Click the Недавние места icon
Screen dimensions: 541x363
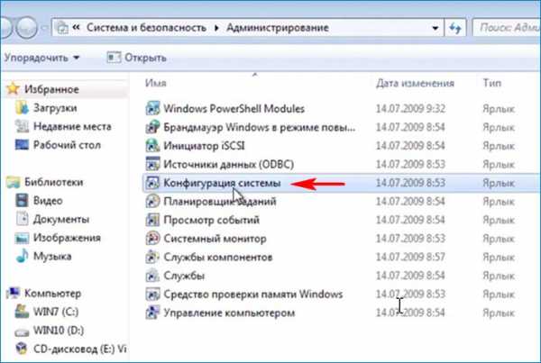tap(22, 126)
